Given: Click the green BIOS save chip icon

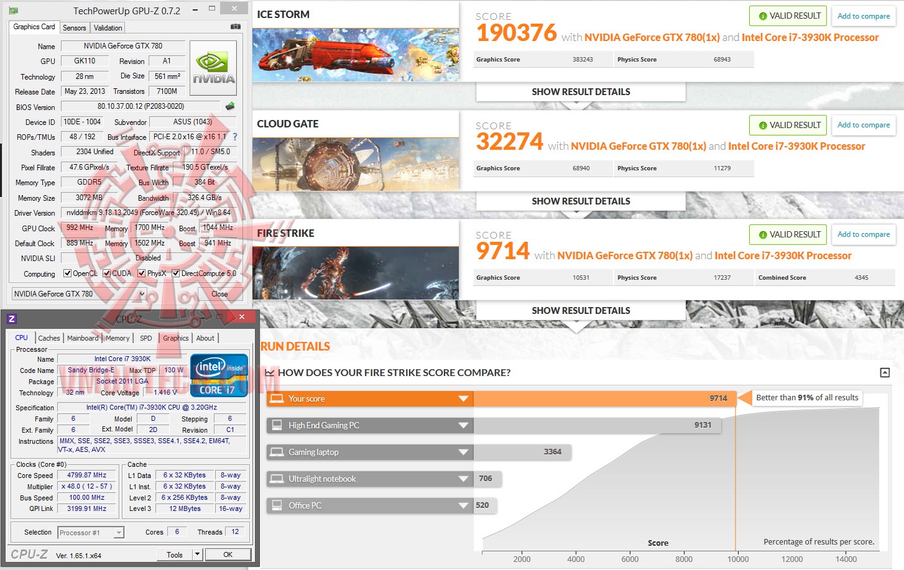Looking at the screenshot, I should 230,106.
